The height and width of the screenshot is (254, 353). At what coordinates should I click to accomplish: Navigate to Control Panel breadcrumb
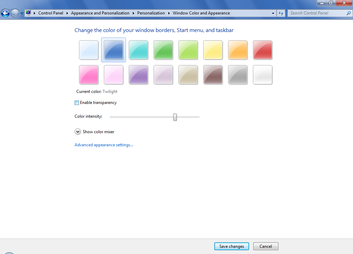(x=51, y=13)
